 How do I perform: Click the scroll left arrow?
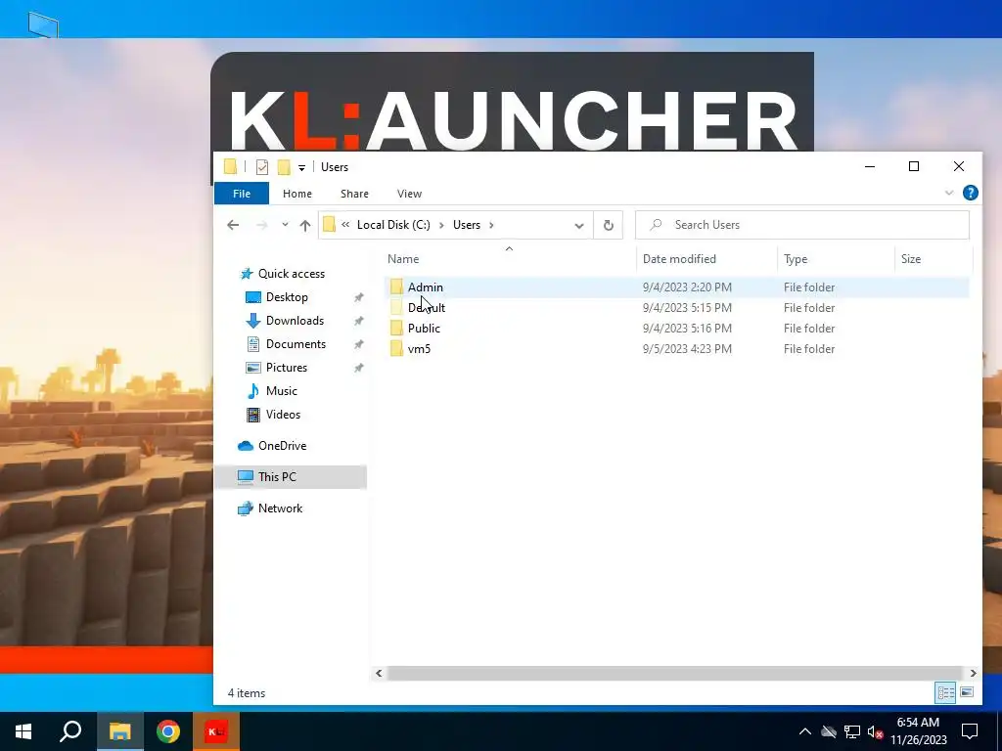point(379,673)
